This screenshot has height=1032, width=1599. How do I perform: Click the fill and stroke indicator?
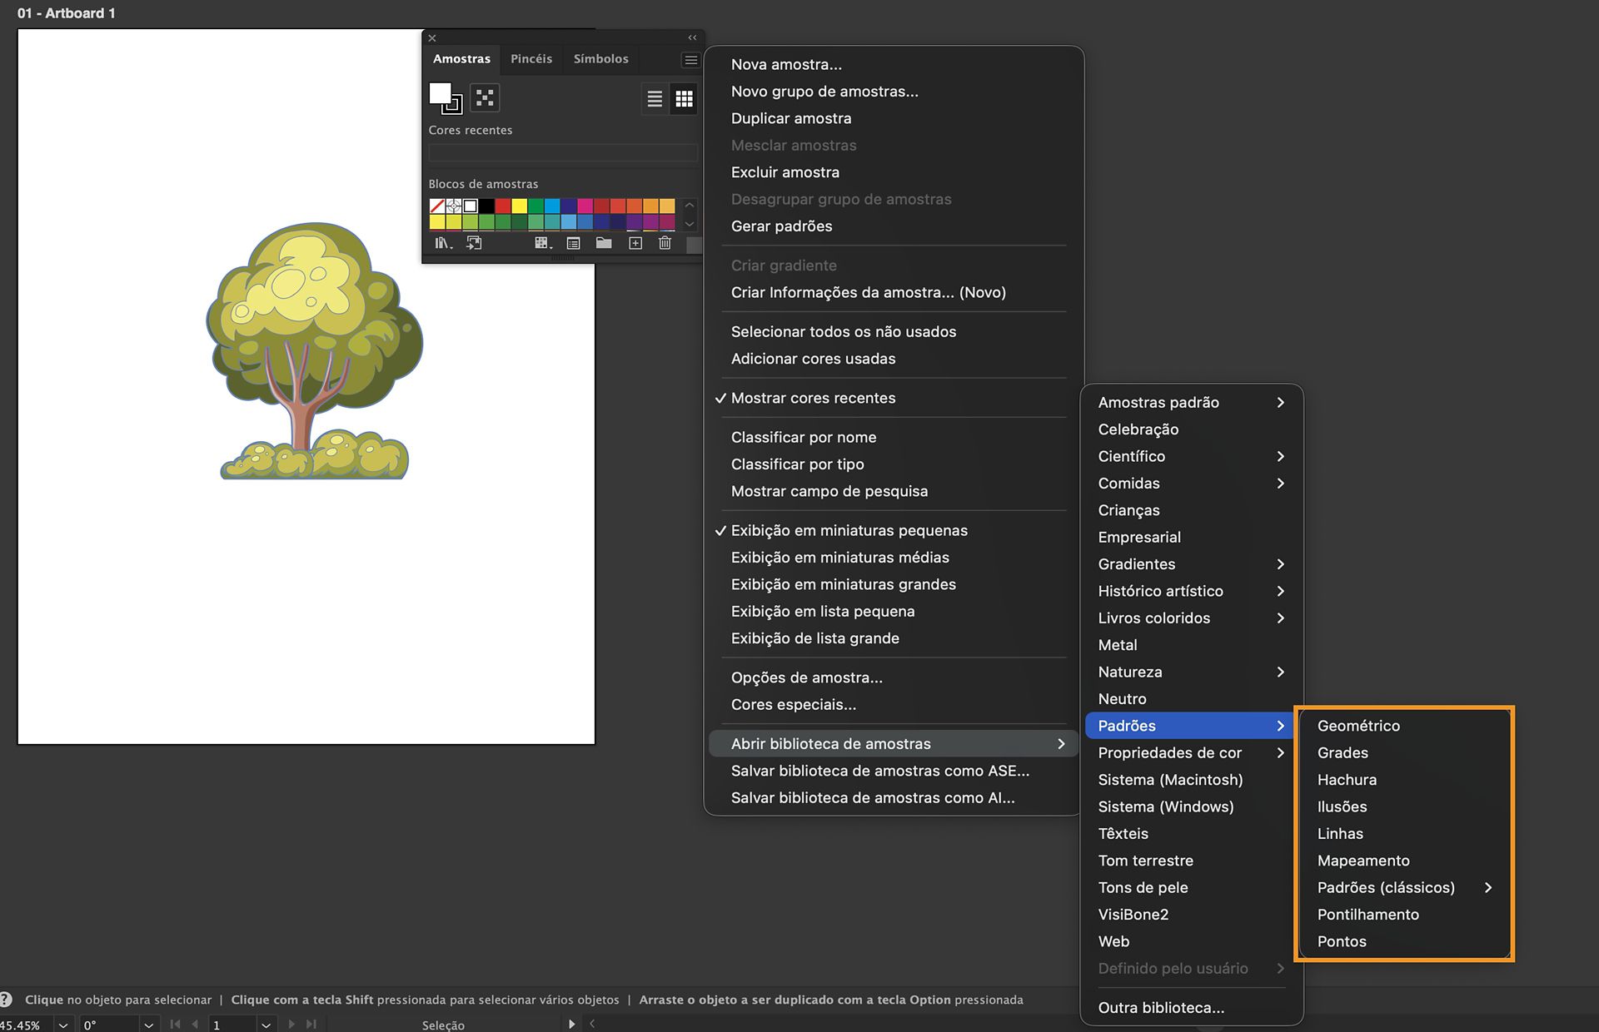coord(445,98)
